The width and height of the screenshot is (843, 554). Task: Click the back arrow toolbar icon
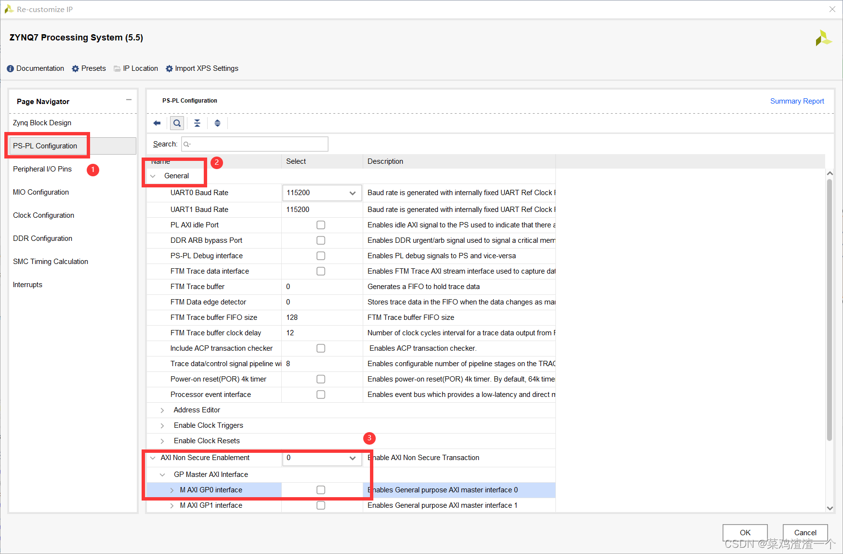pyautogui.click(x=157, y=123)
